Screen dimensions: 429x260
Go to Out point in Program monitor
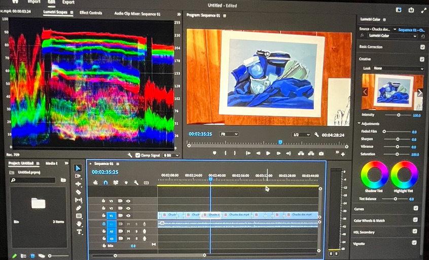click(289, 154)
